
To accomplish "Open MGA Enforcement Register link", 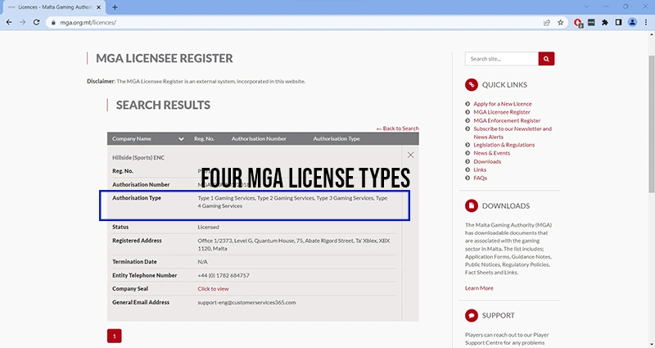I will pos(507,120).
